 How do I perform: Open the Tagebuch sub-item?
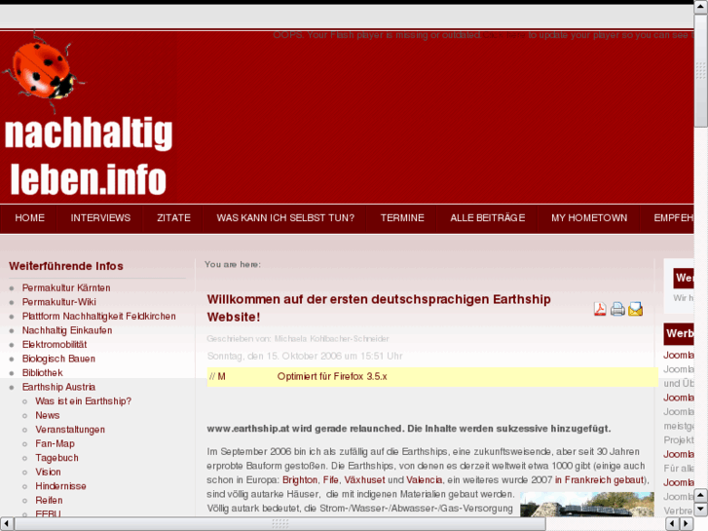[x=56, y=458]
